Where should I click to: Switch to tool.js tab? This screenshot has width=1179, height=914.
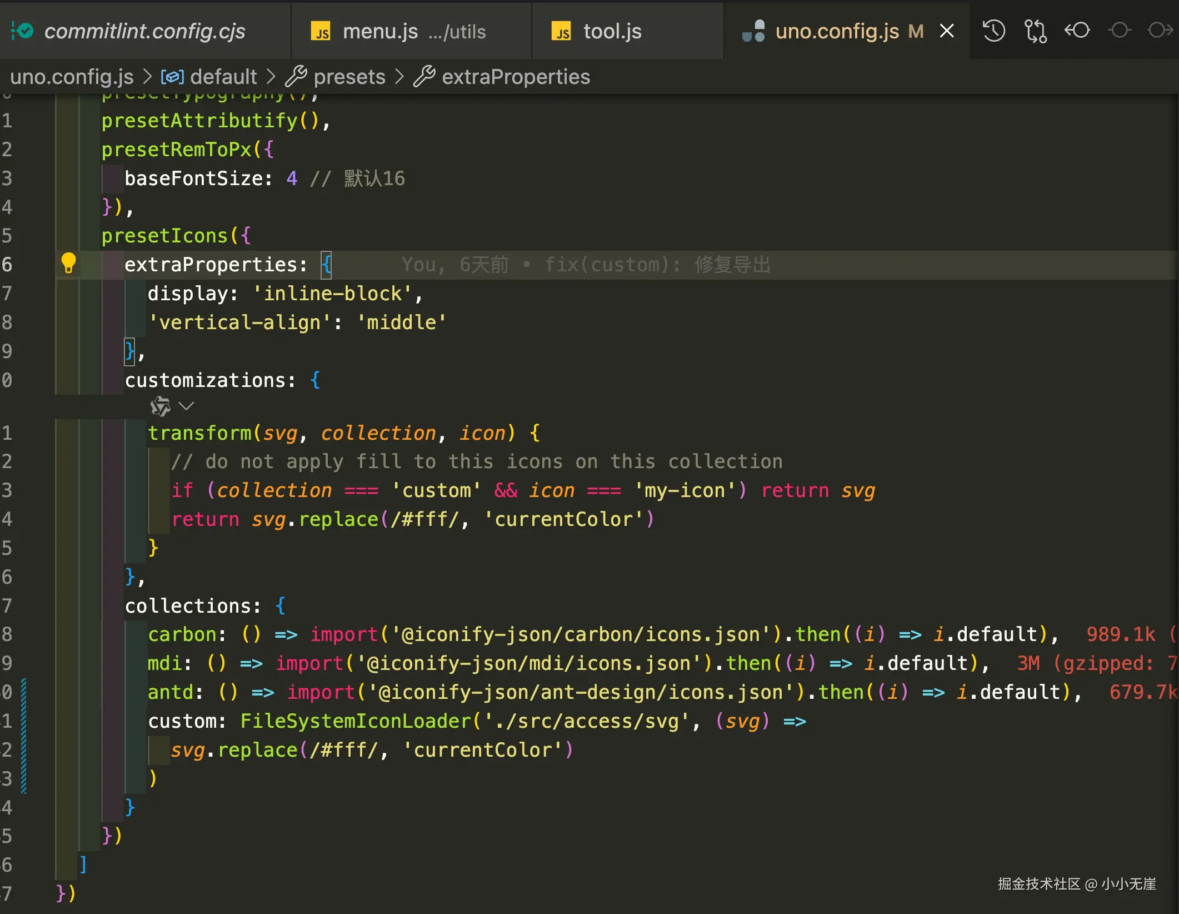pos(612,32)
